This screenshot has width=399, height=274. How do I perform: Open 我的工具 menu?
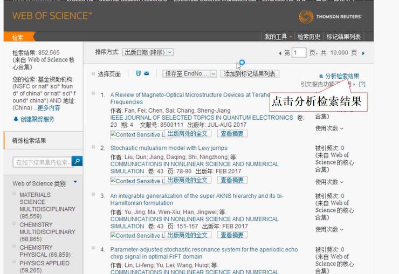tap(277, 37)
